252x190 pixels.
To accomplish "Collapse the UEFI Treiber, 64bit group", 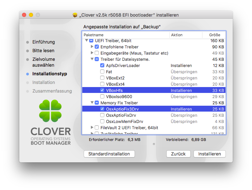I will click(86, 40).
